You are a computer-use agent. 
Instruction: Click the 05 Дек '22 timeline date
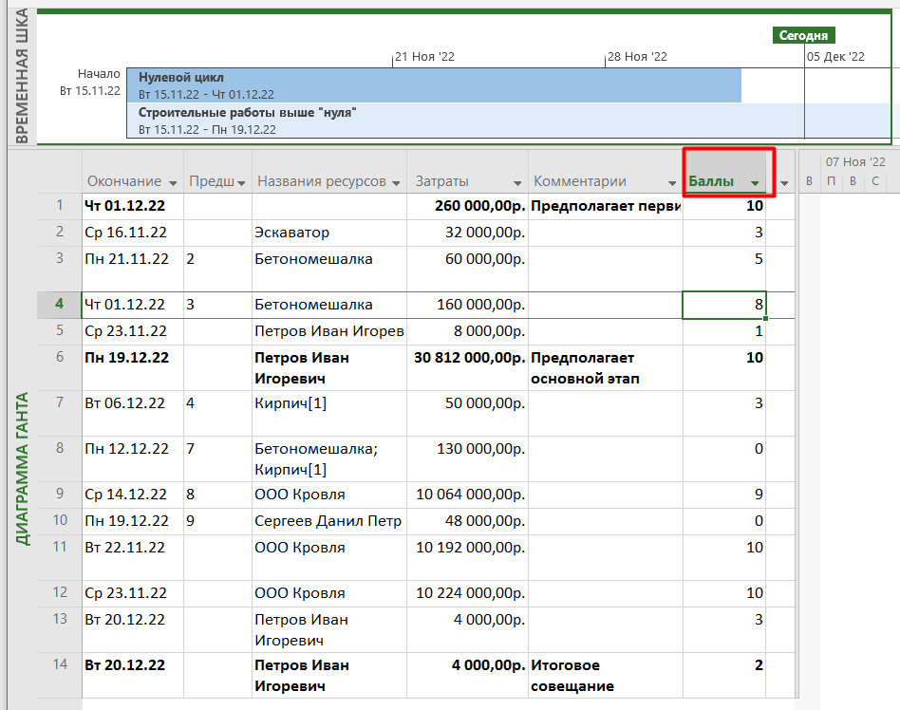[835, 57]
